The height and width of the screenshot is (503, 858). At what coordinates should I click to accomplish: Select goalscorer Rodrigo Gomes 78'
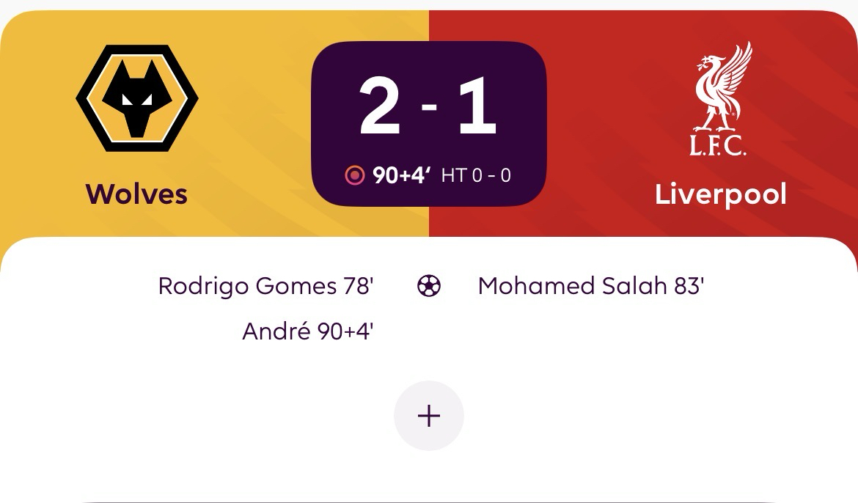(266, 286)
